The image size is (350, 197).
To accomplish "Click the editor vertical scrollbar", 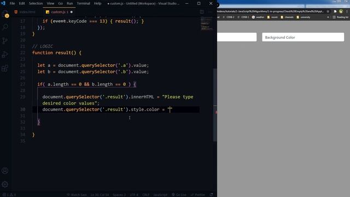I will pyautogui.click(x=215, y=105).
